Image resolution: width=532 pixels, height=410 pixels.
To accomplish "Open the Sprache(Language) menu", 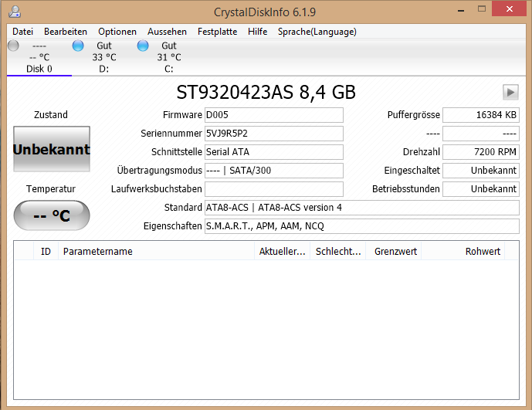I will pyautogui.click(x=317, y=32).
